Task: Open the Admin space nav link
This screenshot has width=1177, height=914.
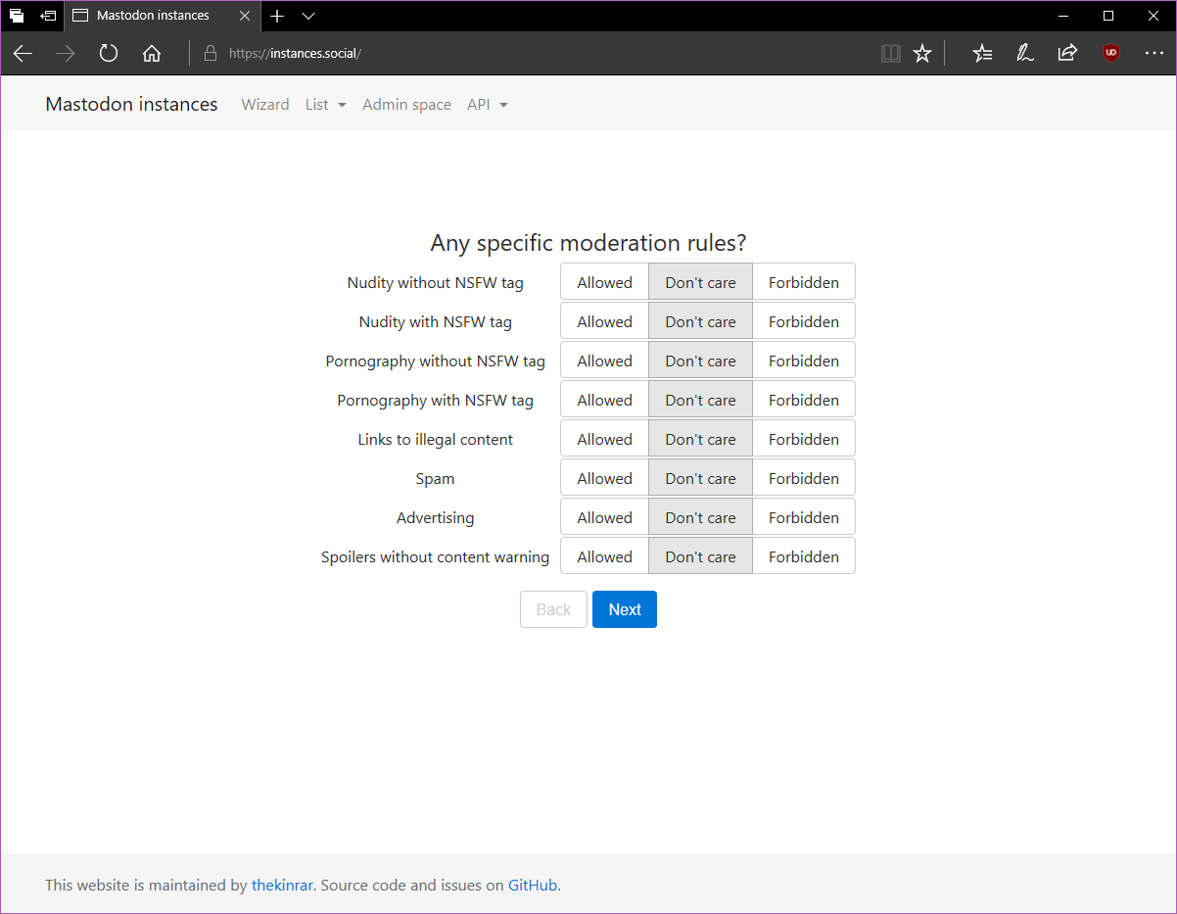Action: coord(406,104)
